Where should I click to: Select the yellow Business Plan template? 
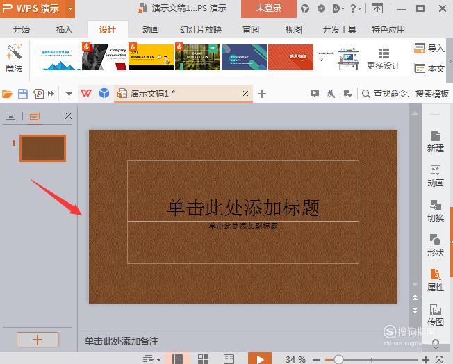151,57
